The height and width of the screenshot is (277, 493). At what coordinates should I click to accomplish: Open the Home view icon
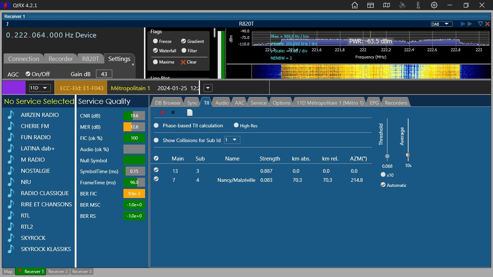click(x=355, y=5)
